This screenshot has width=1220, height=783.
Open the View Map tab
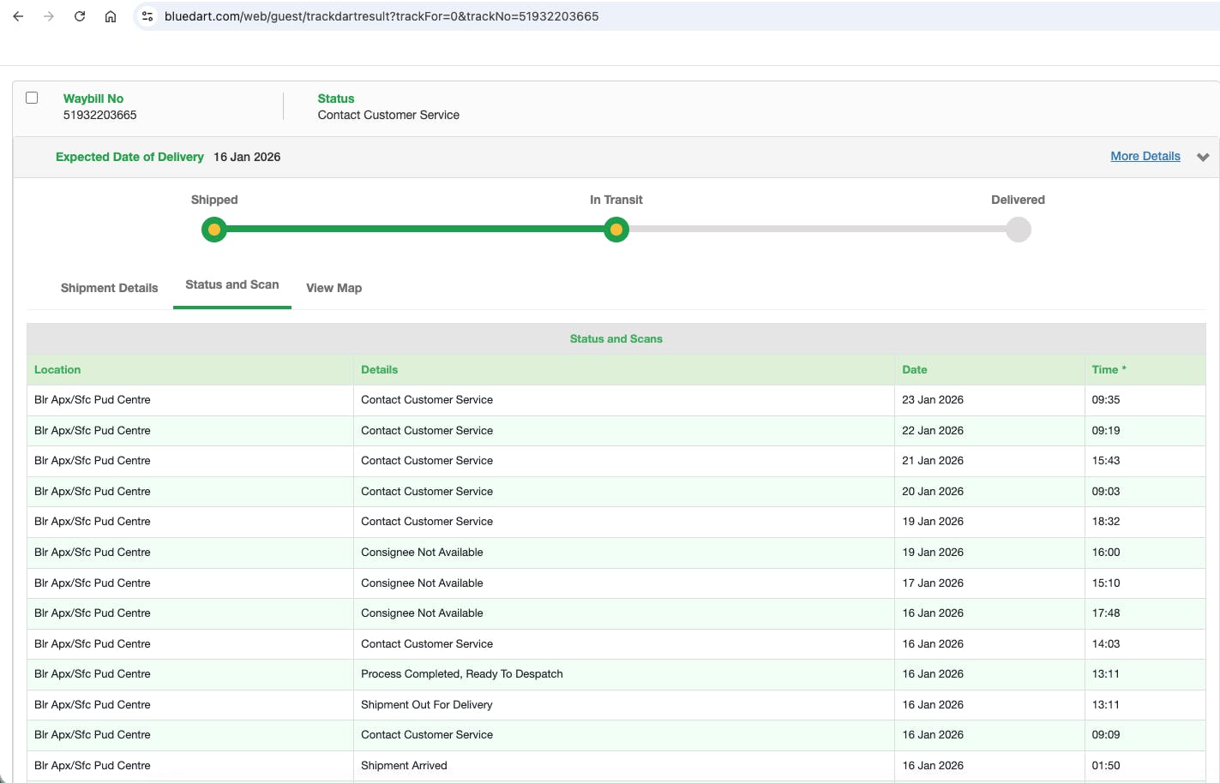point(334,288)
